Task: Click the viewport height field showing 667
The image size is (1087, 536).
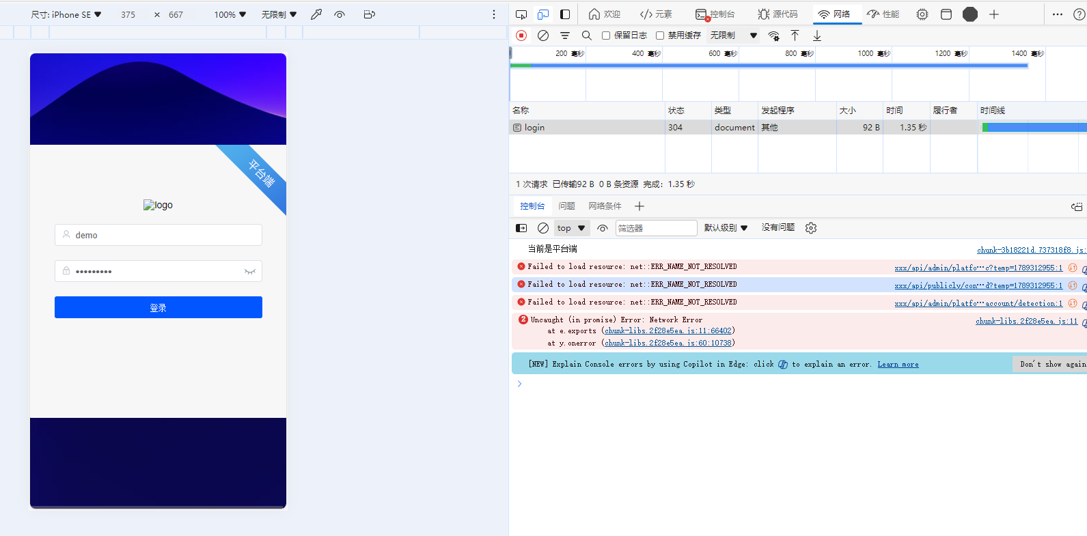Action: coord(176,14)
